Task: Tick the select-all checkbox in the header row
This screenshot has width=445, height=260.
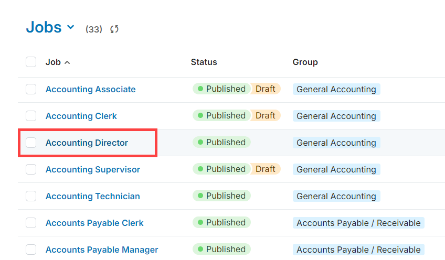Action: [x=31, y=62]
